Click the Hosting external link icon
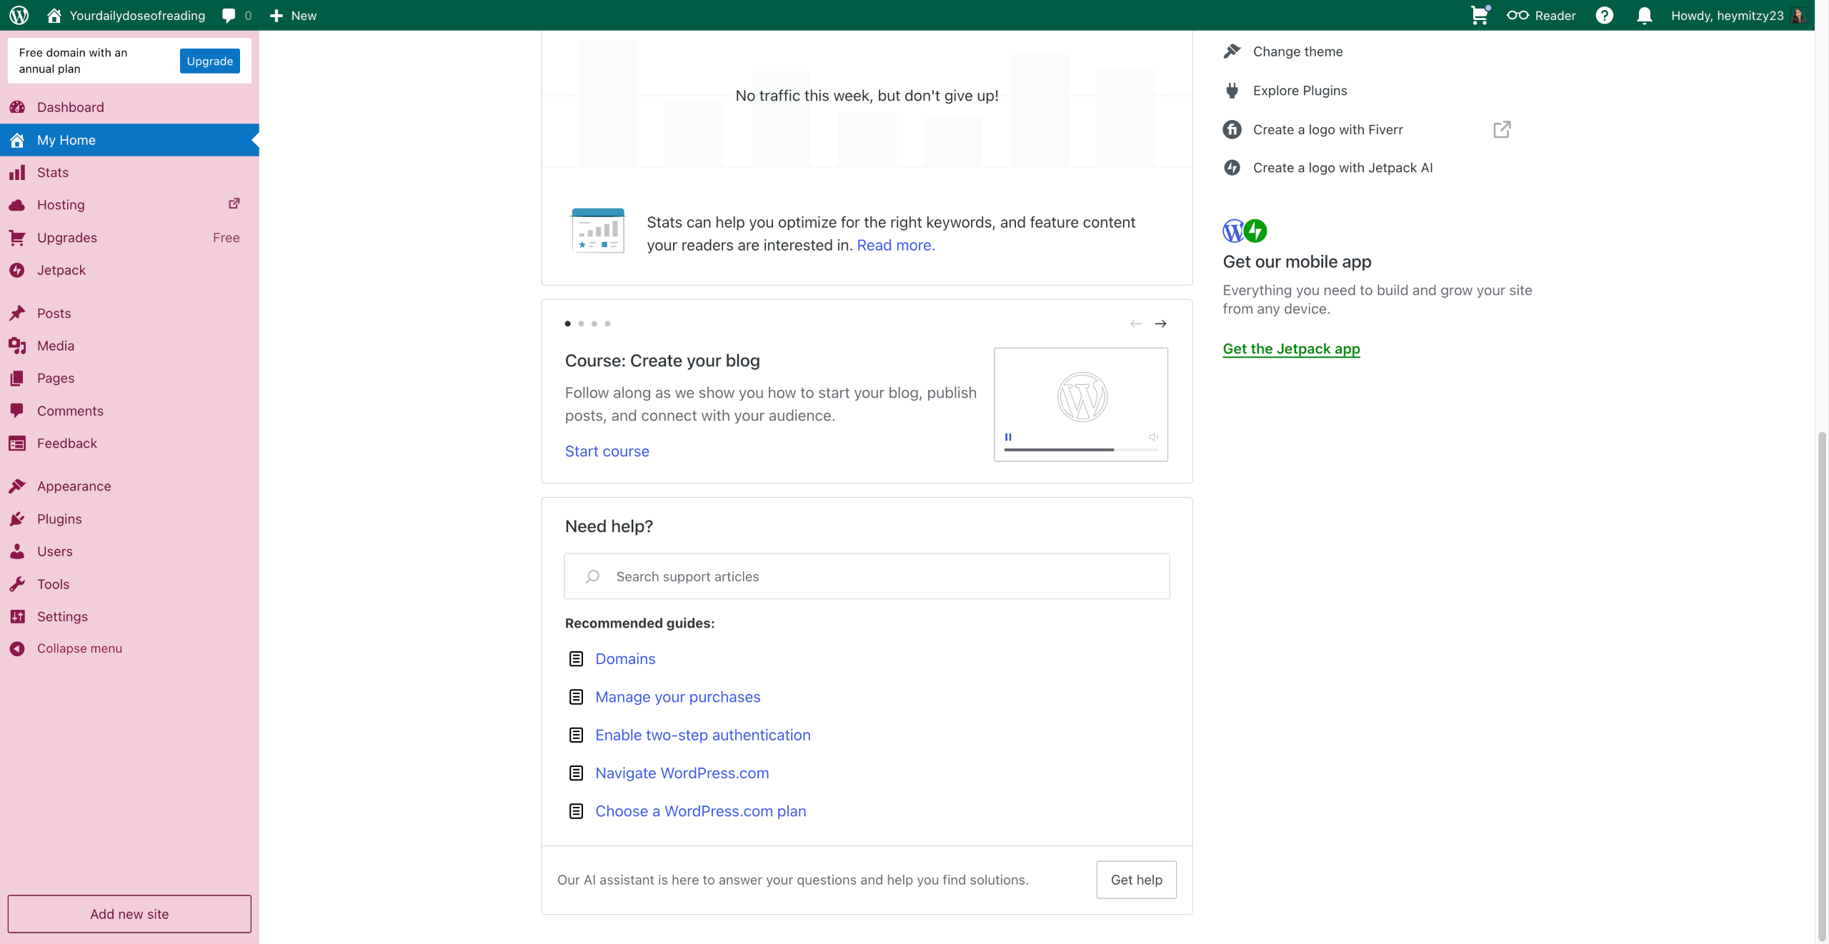 tap(234, 204)
